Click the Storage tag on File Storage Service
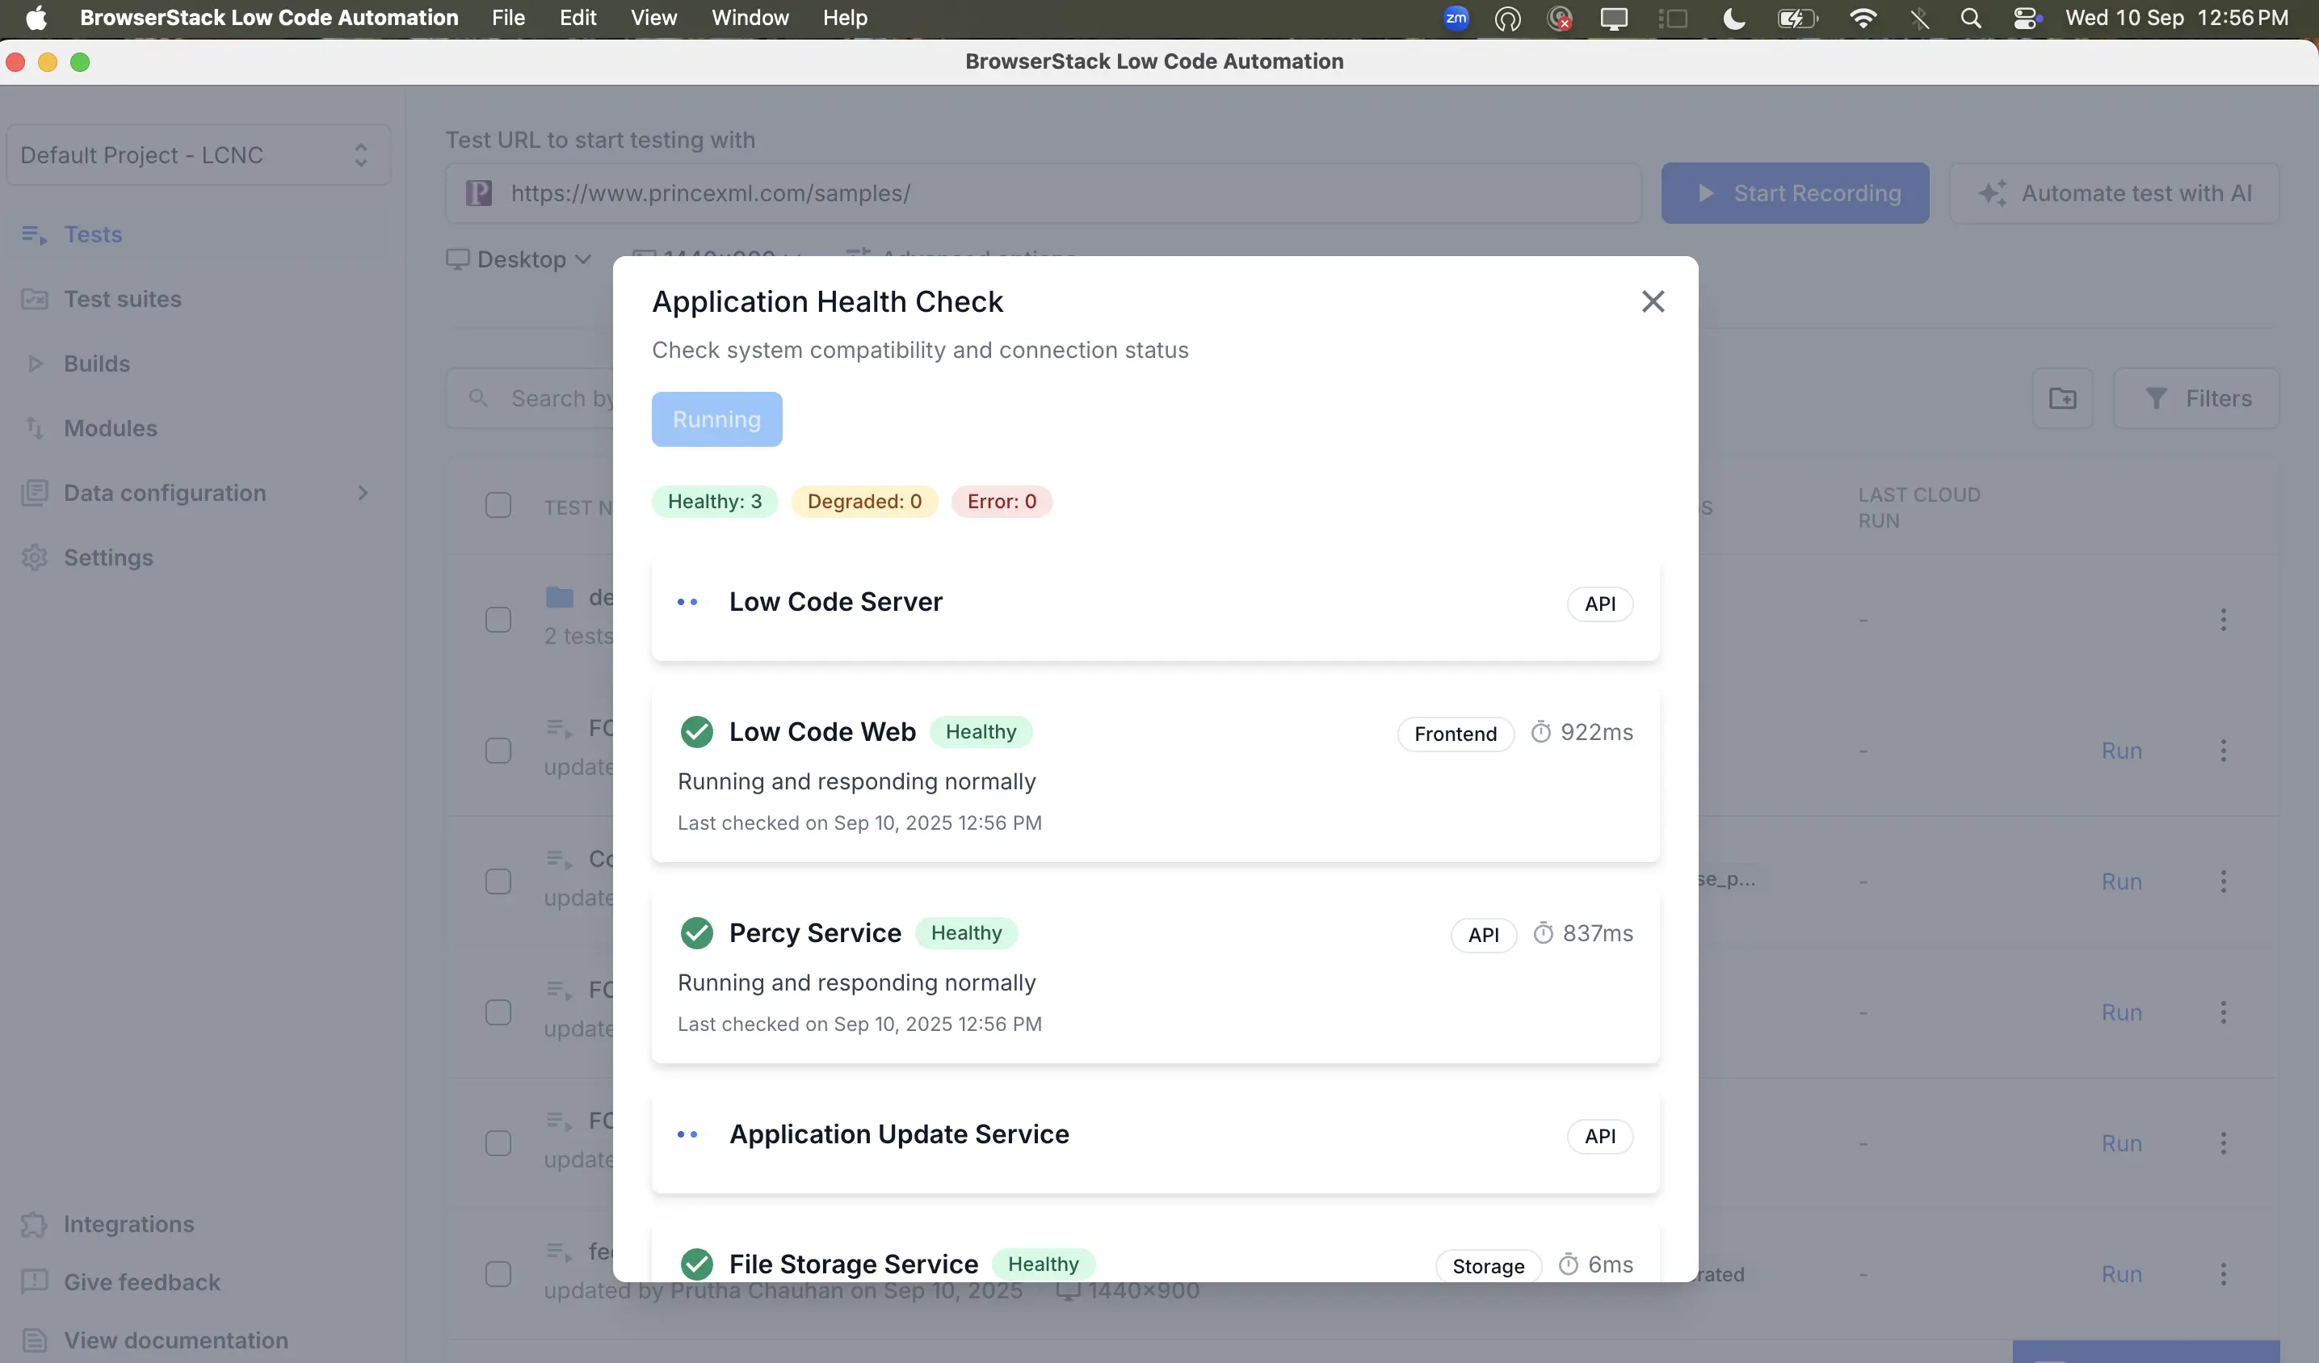The image size is (2319, 1363). [1488, 1266]
